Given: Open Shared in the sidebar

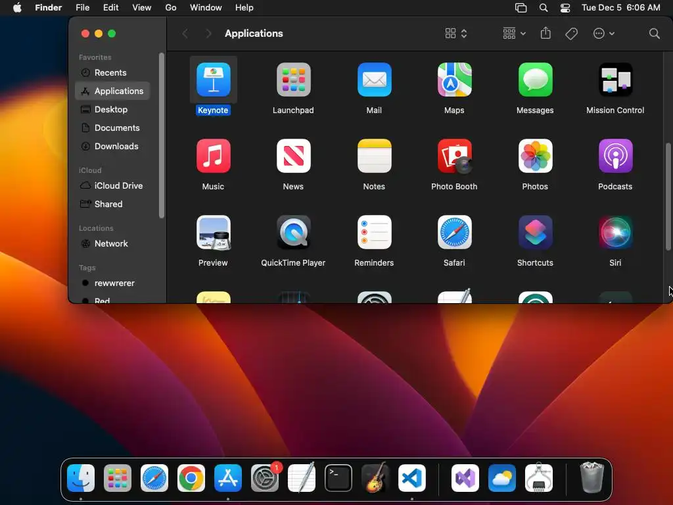Looking at the screenshot, I should point(112,204).
